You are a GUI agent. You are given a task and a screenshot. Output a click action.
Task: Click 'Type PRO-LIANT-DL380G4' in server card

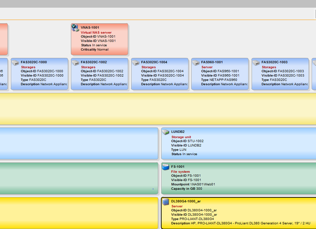pos(192,218)
